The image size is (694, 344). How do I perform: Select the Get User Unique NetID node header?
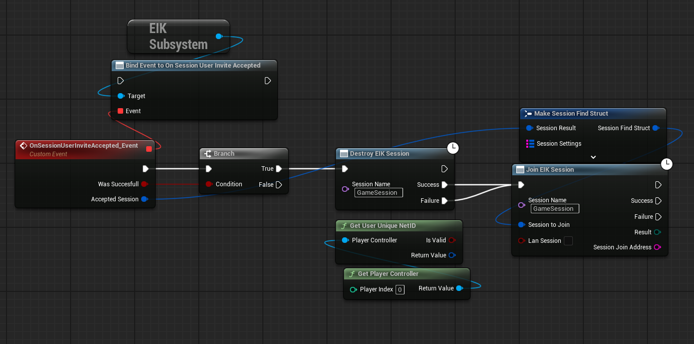(383, 226)
